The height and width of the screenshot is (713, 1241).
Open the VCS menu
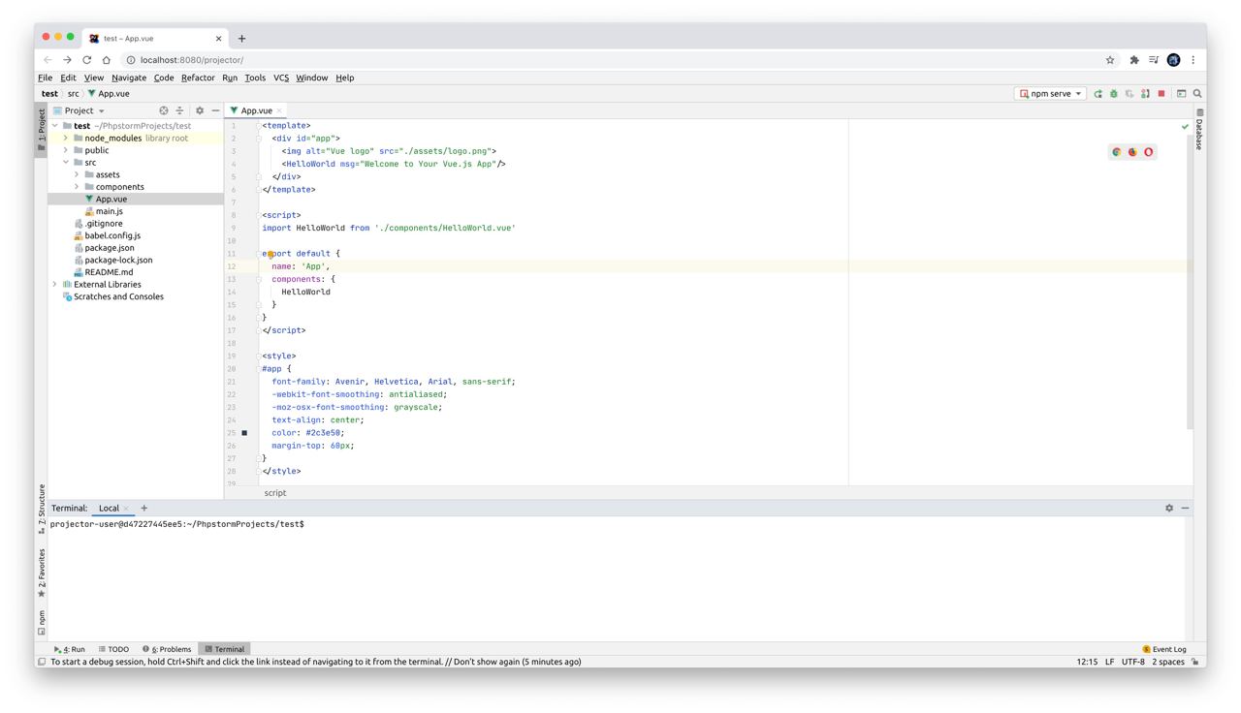tap(281, 77)
